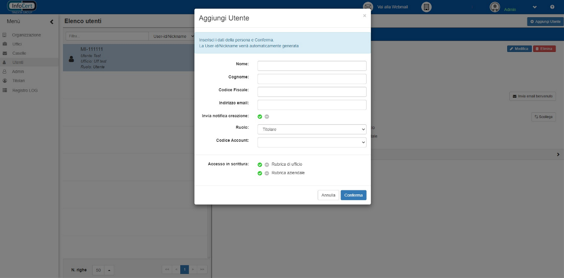
Task: Open Organizzazione in the sidebar menu
Action: coord(26,35)
